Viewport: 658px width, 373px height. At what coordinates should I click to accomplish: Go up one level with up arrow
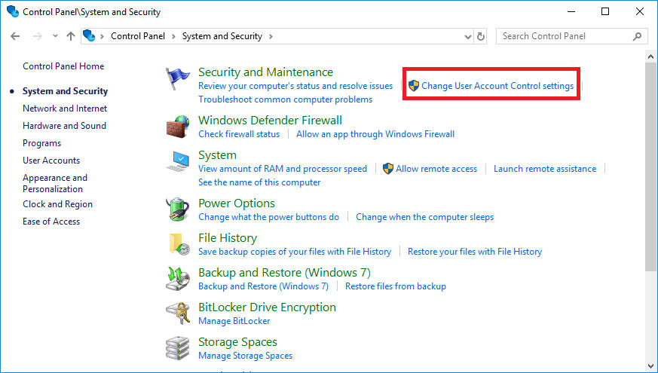71,36
